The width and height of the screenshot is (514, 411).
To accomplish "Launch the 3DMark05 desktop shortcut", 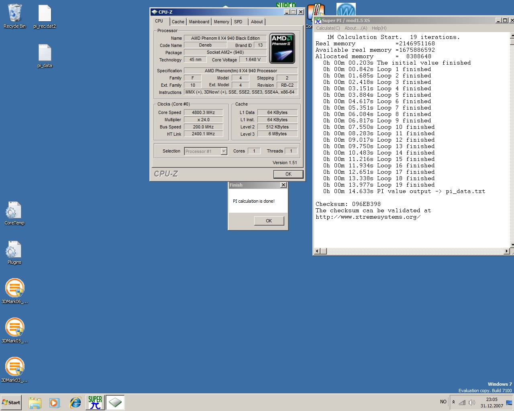I will click(14, 330).
